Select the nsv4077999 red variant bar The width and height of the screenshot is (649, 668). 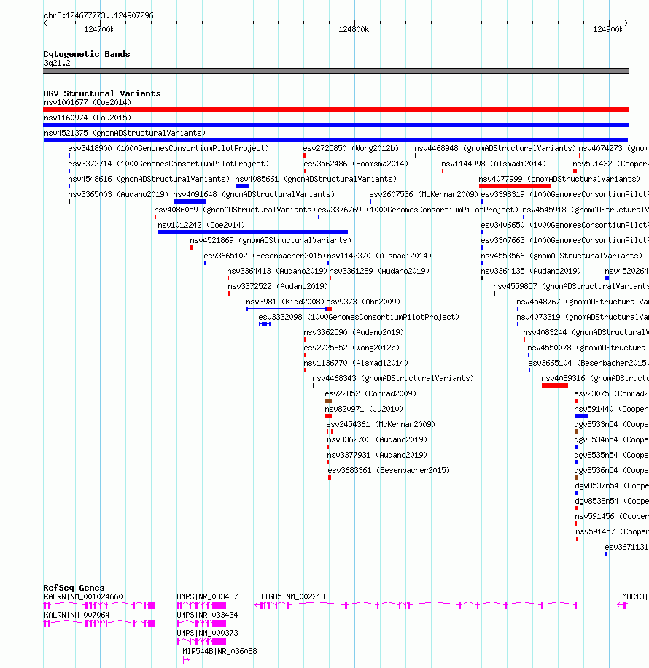[x=515, y=186]
